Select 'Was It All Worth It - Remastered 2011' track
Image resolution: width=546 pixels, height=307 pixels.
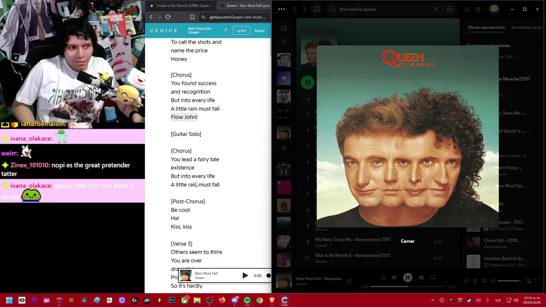point(352,255)
